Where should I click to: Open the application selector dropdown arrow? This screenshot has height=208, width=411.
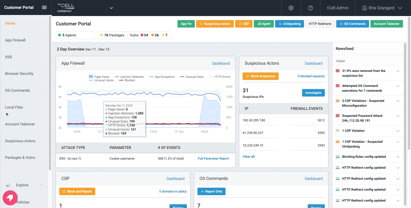[111, 8]
